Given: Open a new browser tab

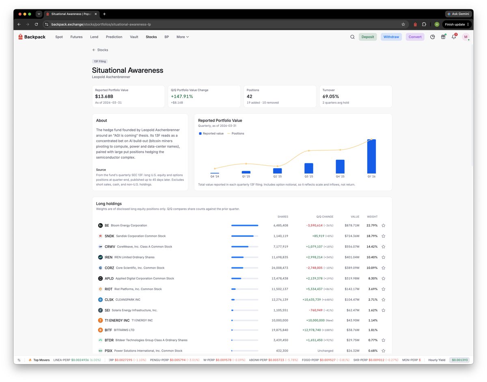Looking at the screenshot, I should [104, 14].
